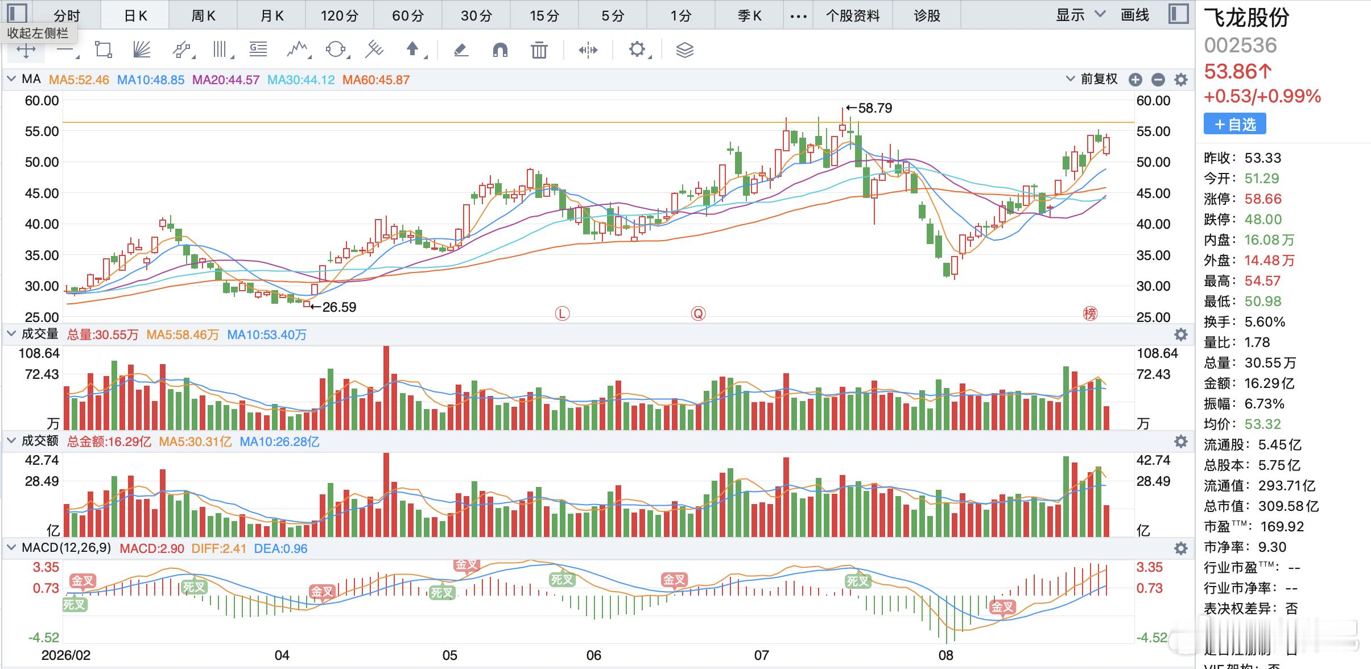Select the straight line drawing tool

click(66, 50)
